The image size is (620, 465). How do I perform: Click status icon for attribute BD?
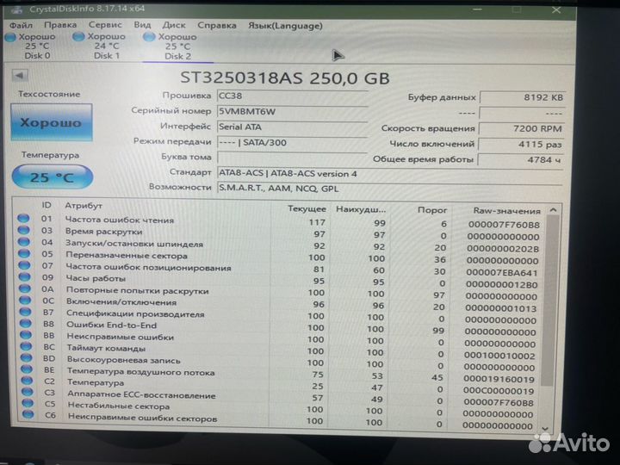(x=27, y=357)
